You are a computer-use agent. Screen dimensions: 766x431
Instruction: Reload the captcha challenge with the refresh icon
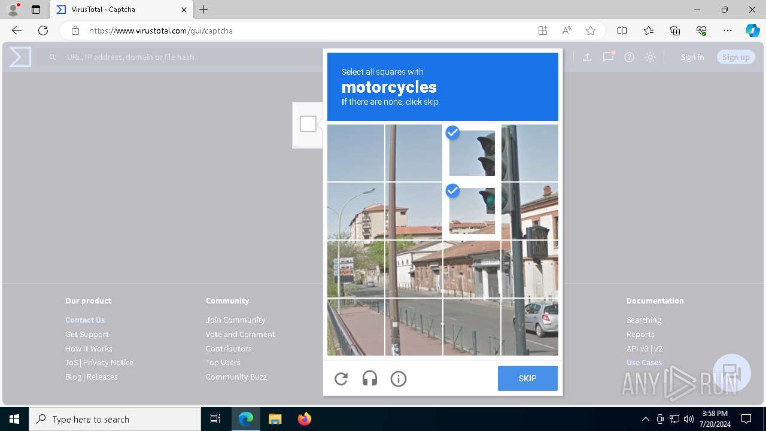341,378
